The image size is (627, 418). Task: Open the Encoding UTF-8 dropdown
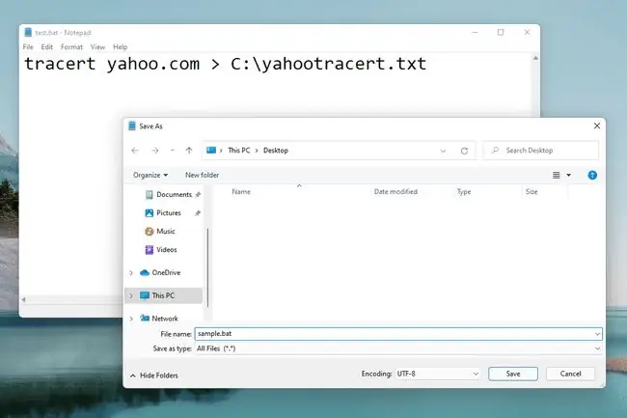(438, 374)
